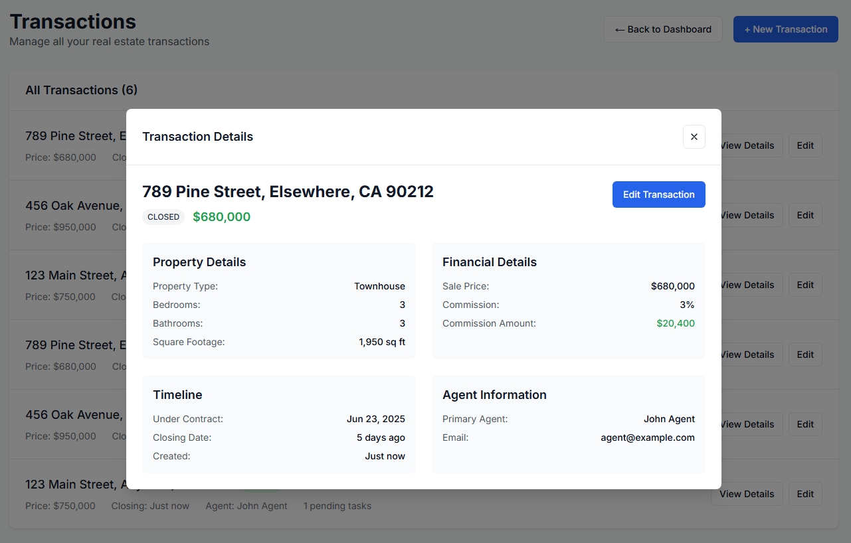Click the Manage all your real estate transactions subtitle
Image resolution: width=851 pixels, height=543 pixels.
110,42
